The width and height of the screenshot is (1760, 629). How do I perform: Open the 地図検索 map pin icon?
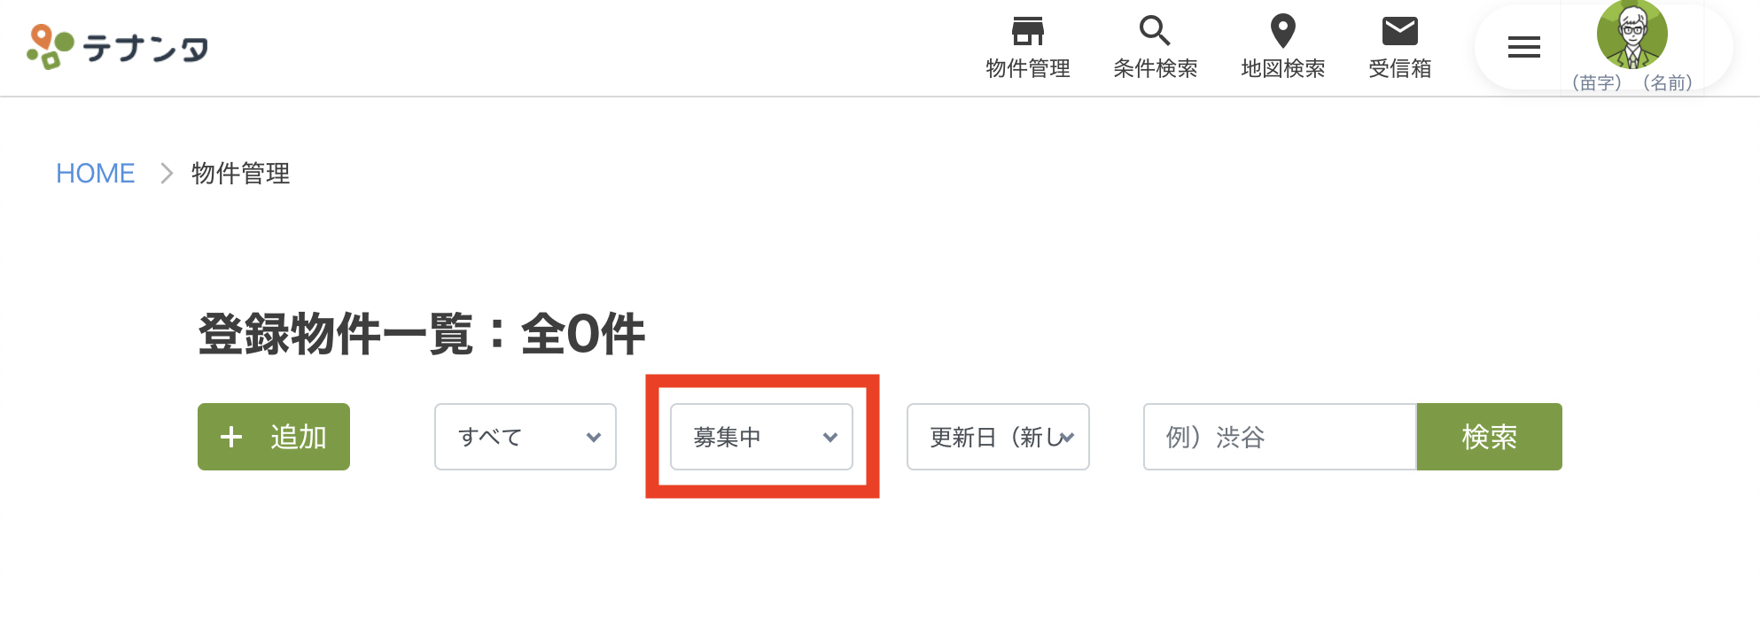pos(1282,31)
